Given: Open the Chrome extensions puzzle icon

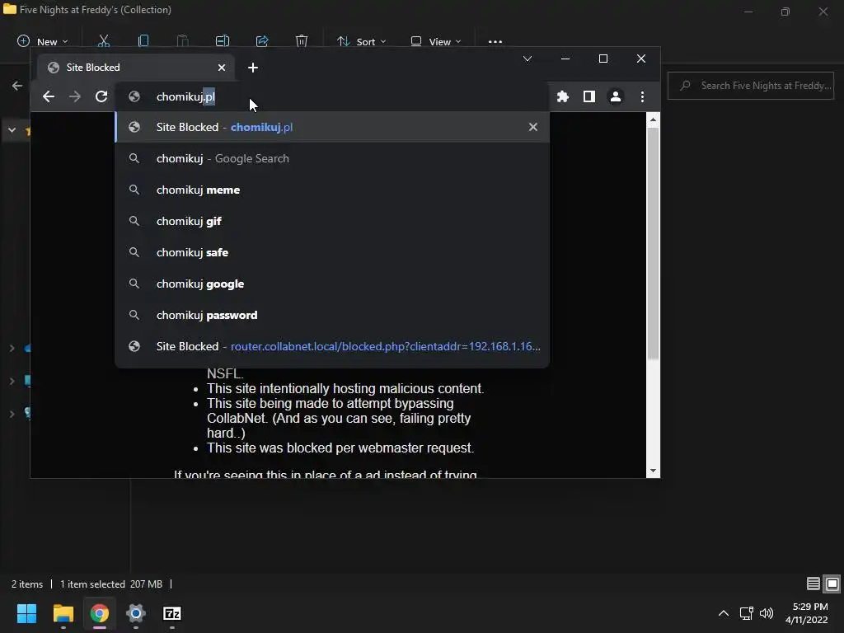Looking at the screenshot, I should point(562,96).
